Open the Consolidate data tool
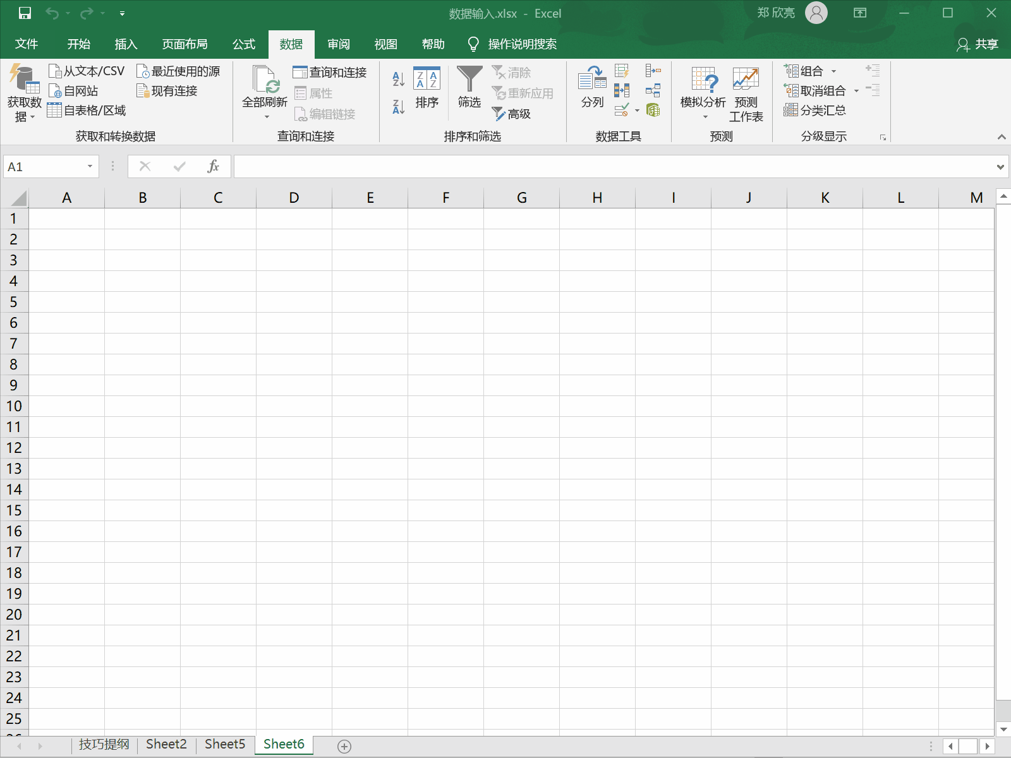 tap(653, 71)
